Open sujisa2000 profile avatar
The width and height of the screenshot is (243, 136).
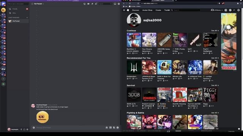(134, 20)
